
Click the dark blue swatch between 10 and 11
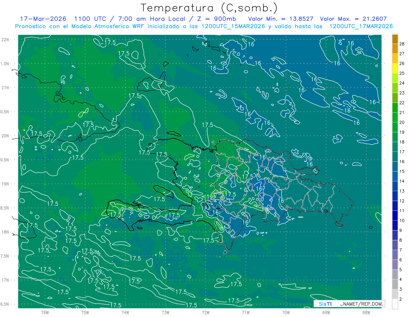[395, 215]
